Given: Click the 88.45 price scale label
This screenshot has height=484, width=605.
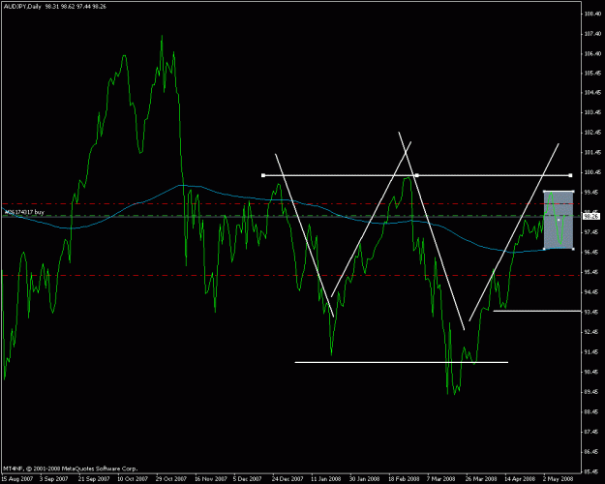Looking at the screenshot, I should [x=592, y=411].
